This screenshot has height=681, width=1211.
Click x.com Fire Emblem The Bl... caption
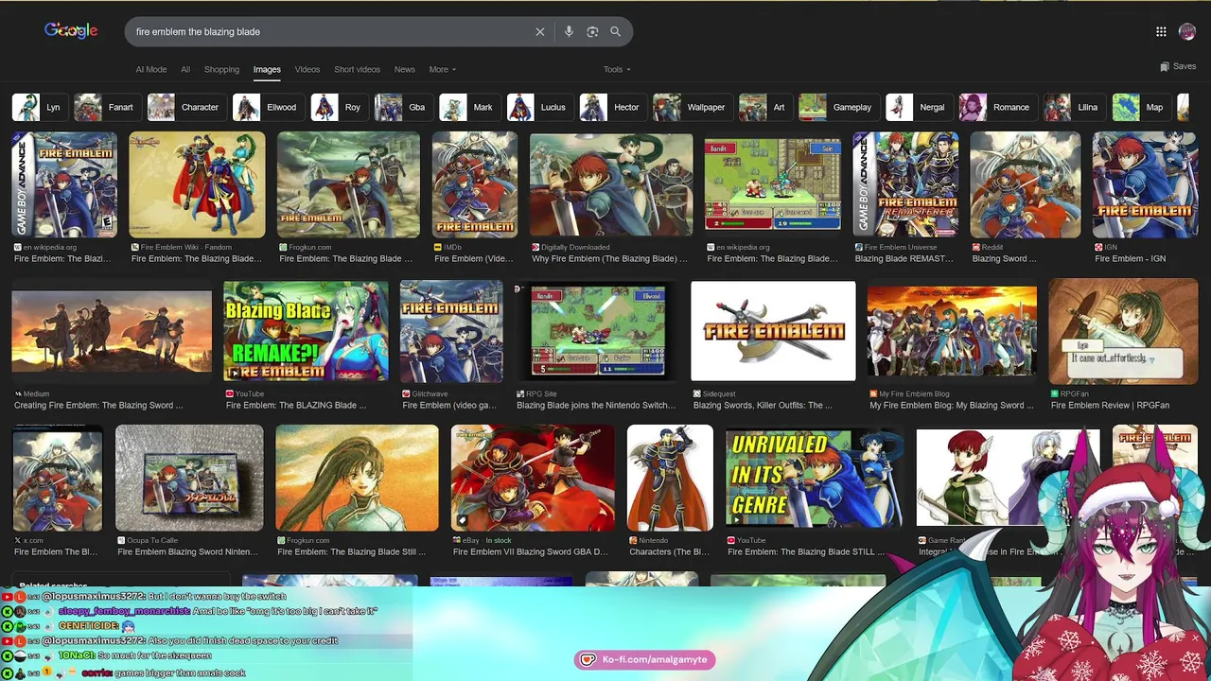coord(56,551)
